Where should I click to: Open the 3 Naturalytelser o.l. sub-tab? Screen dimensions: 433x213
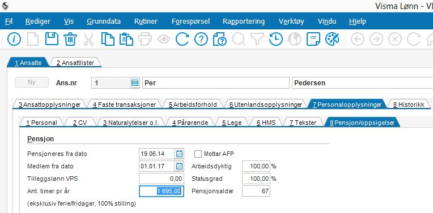coord(130,123)
